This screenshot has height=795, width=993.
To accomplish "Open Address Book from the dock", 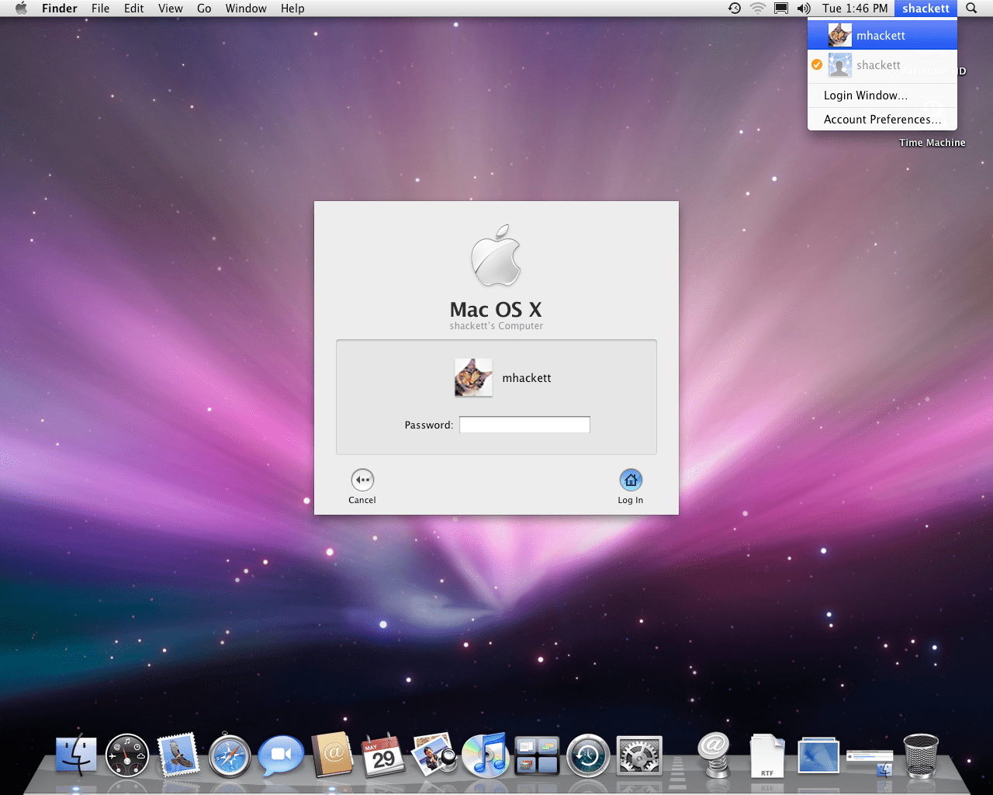I will [x=332, y=755].
